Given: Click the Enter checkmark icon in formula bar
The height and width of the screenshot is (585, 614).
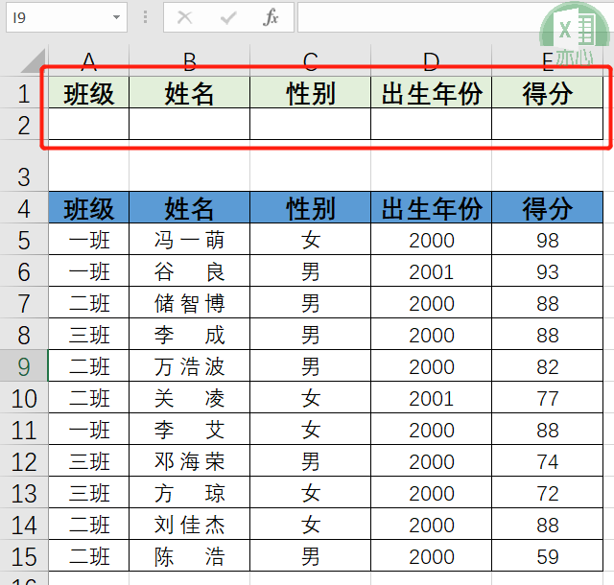Looking at the screenshot, I should [228, 17].
